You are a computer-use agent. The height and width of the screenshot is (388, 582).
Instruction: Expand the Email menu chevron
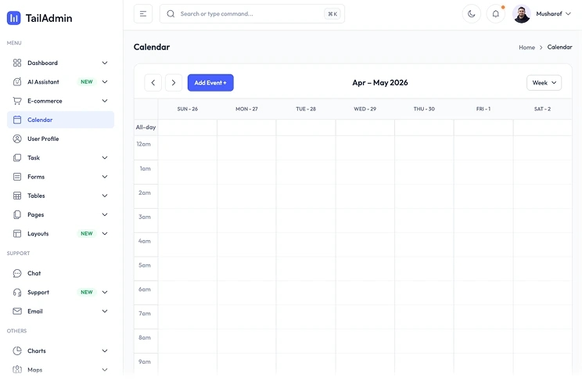coord(105,311)
